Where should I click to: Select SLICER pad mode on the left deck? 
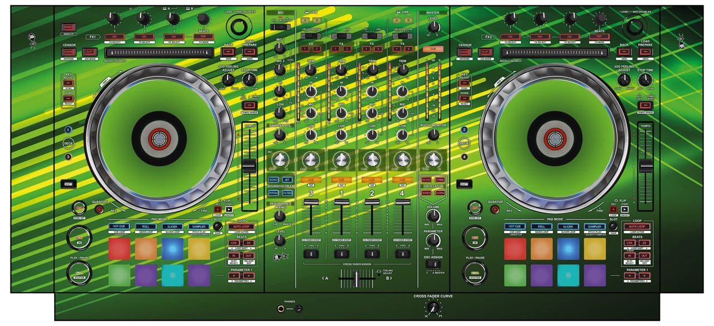pos(172,227)
